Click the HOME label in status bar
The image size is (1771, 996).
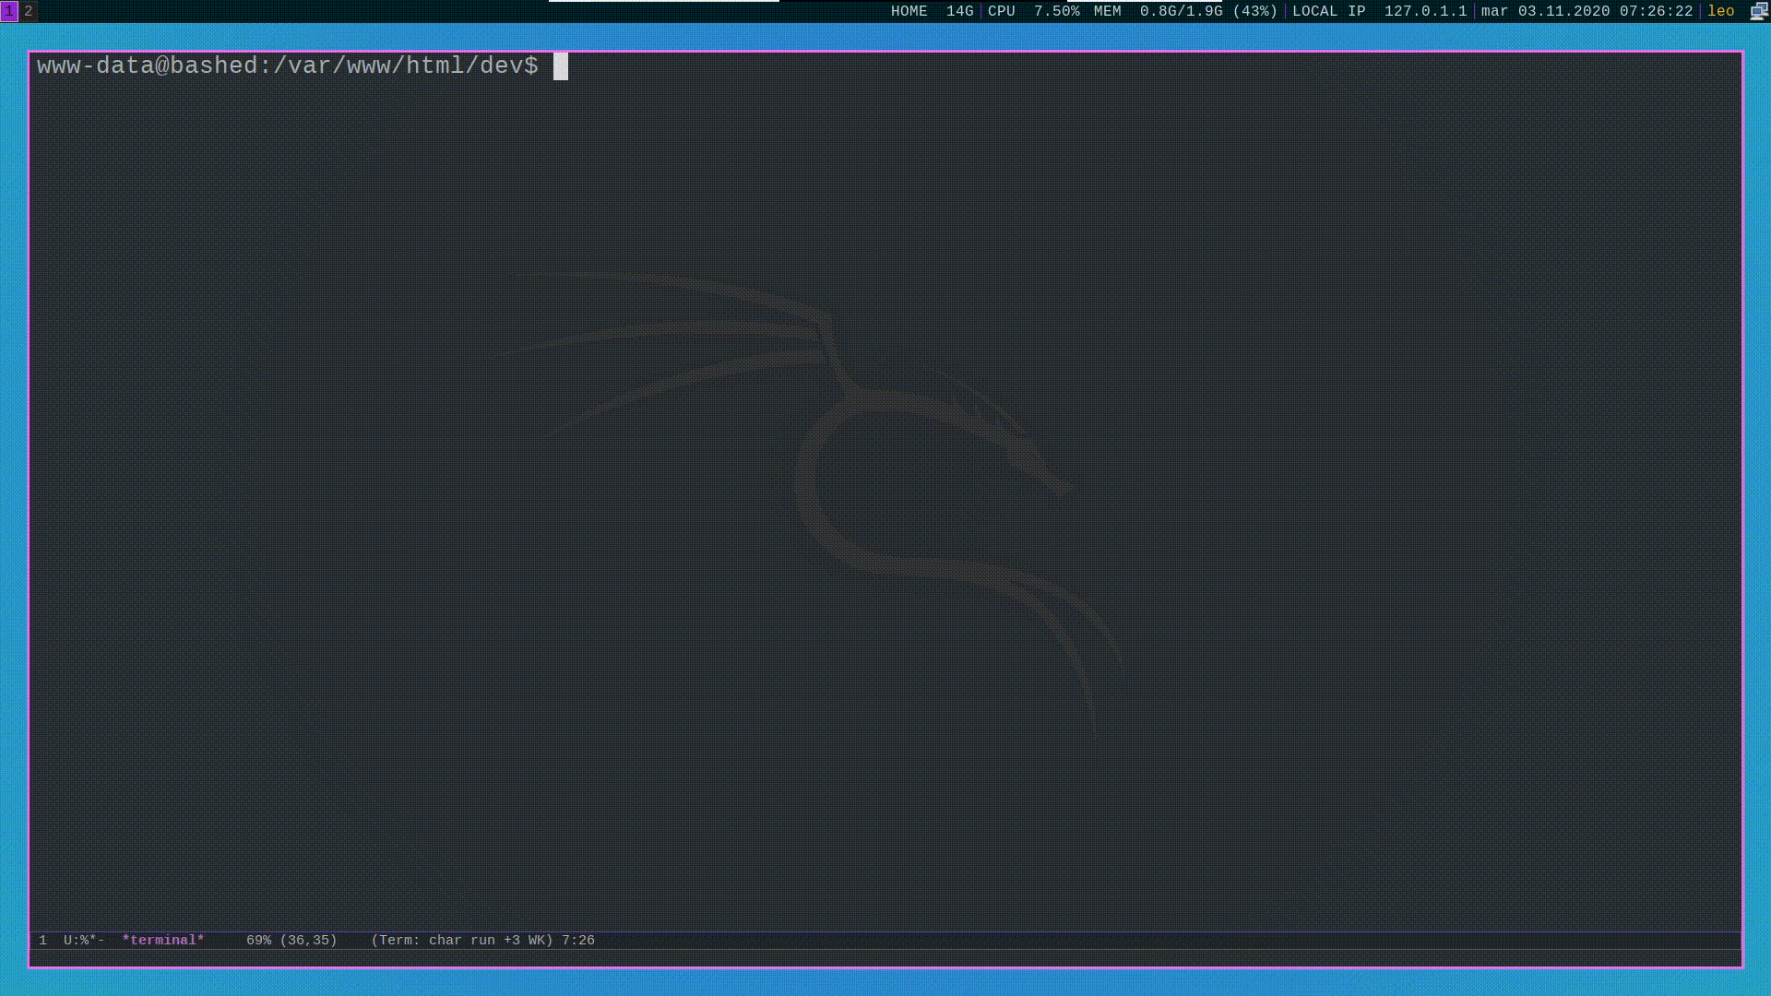[909, 11]
